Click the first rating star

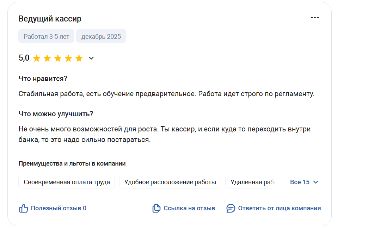pyautogui.click(x=37, y=58)
